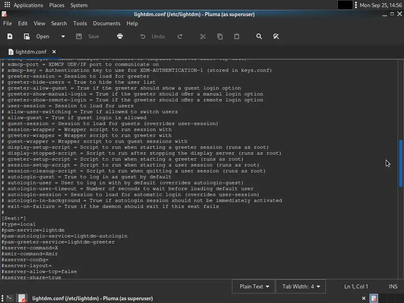The image size is (404, 303).
Task: Click the X icon in bottom panel
Action: [x=363, y=298]
